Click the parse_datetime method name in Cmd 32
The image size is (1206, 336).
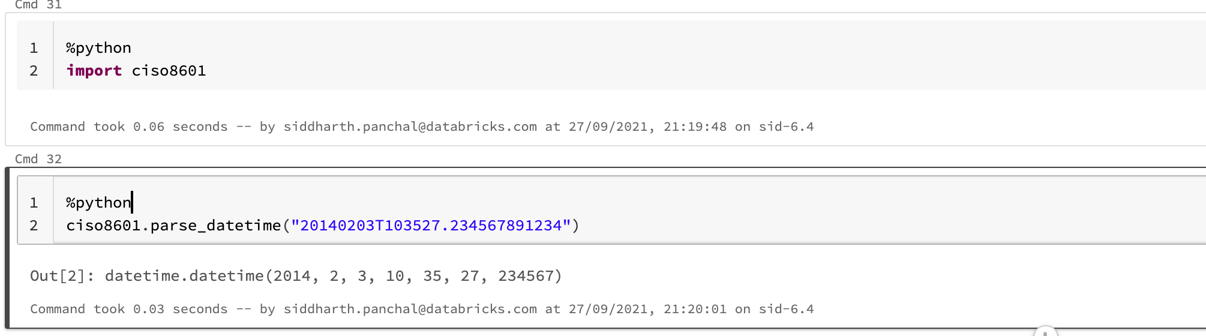pyautogui.click(x=215, y=226)
